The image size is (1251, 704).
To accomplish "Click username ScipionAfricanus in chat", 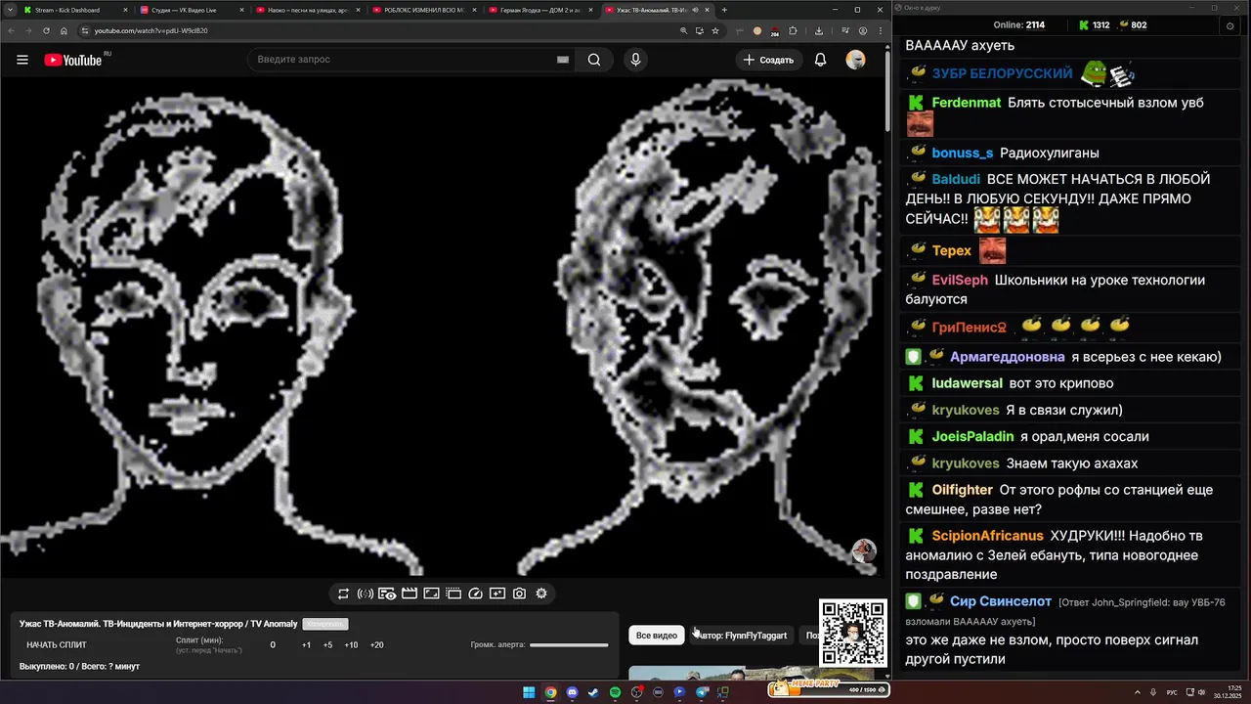I will (988, 537).
